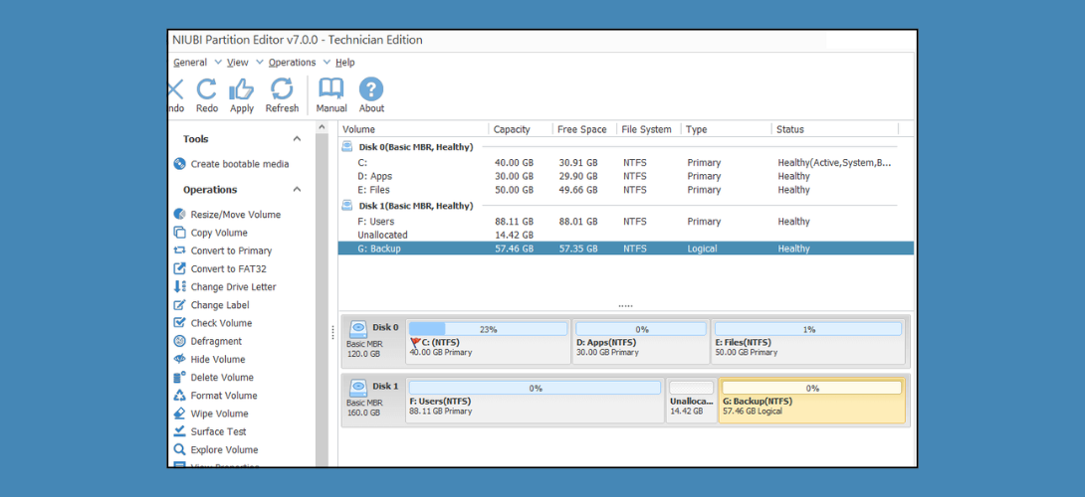The image size is (1085, 497).
Task: Click the Create bootable media icon
Action: (180, 164)
